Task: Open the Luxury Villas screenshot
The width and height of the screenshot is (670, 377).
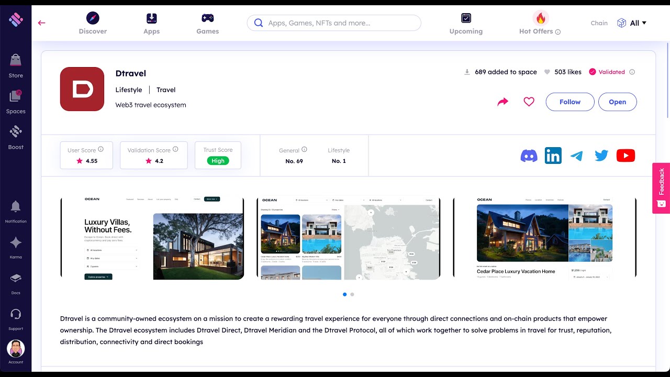Action: click(152, 238)
